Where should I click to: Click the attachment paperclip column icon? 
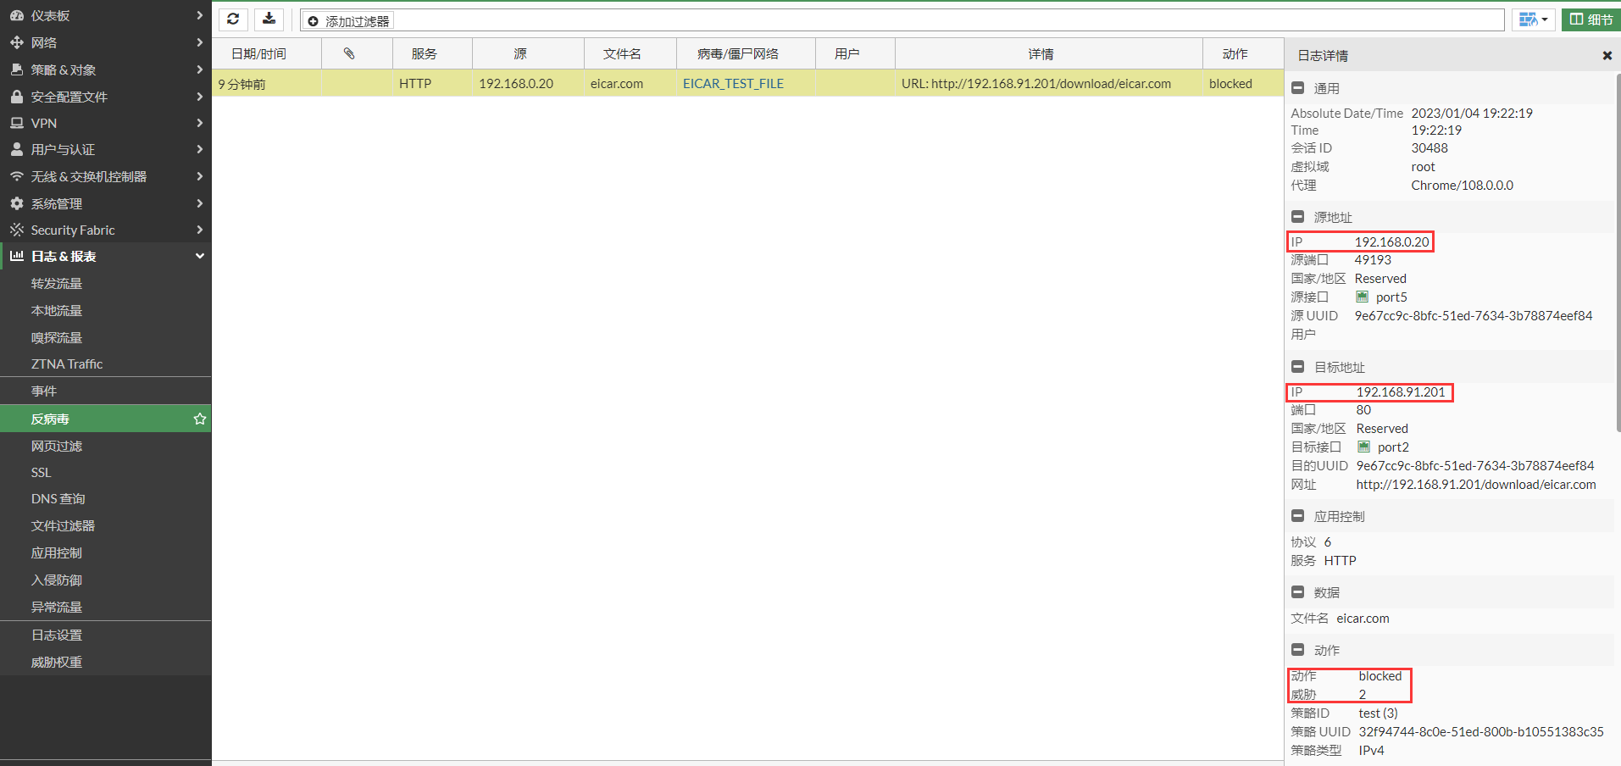pyautogui.click(x=349, y=53)
